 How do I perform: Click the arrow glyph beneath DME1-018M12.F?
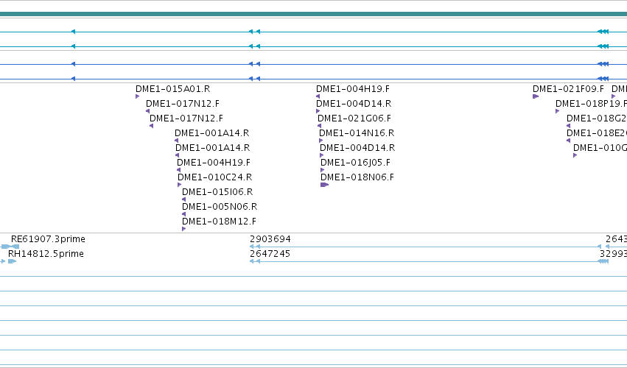point(184,229)
